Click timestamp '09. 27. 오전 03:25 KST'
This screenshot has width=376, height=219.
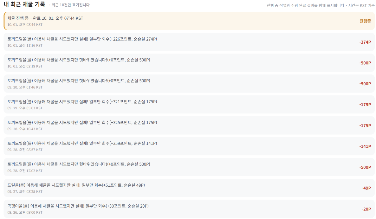coord(25,192)
